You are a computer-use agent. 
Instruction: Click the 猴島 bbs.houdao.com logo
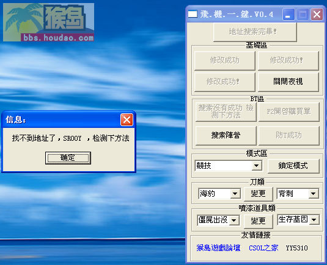coord(48,22)
